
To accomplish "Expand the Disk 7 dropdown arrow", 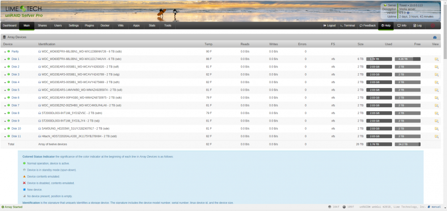I will click(5, 106).
